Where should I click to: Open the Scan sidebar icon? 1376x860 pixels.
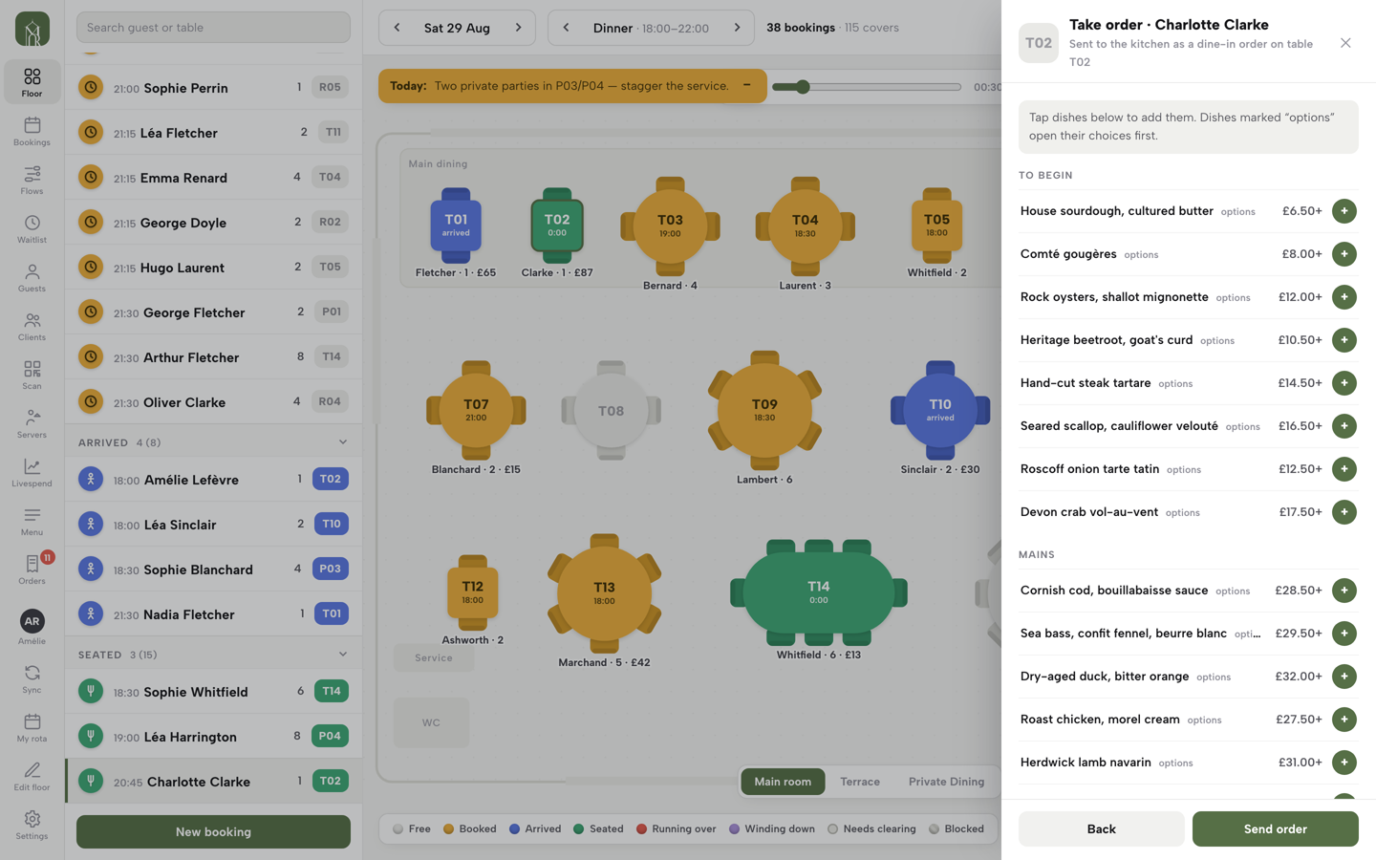point(32,375)
